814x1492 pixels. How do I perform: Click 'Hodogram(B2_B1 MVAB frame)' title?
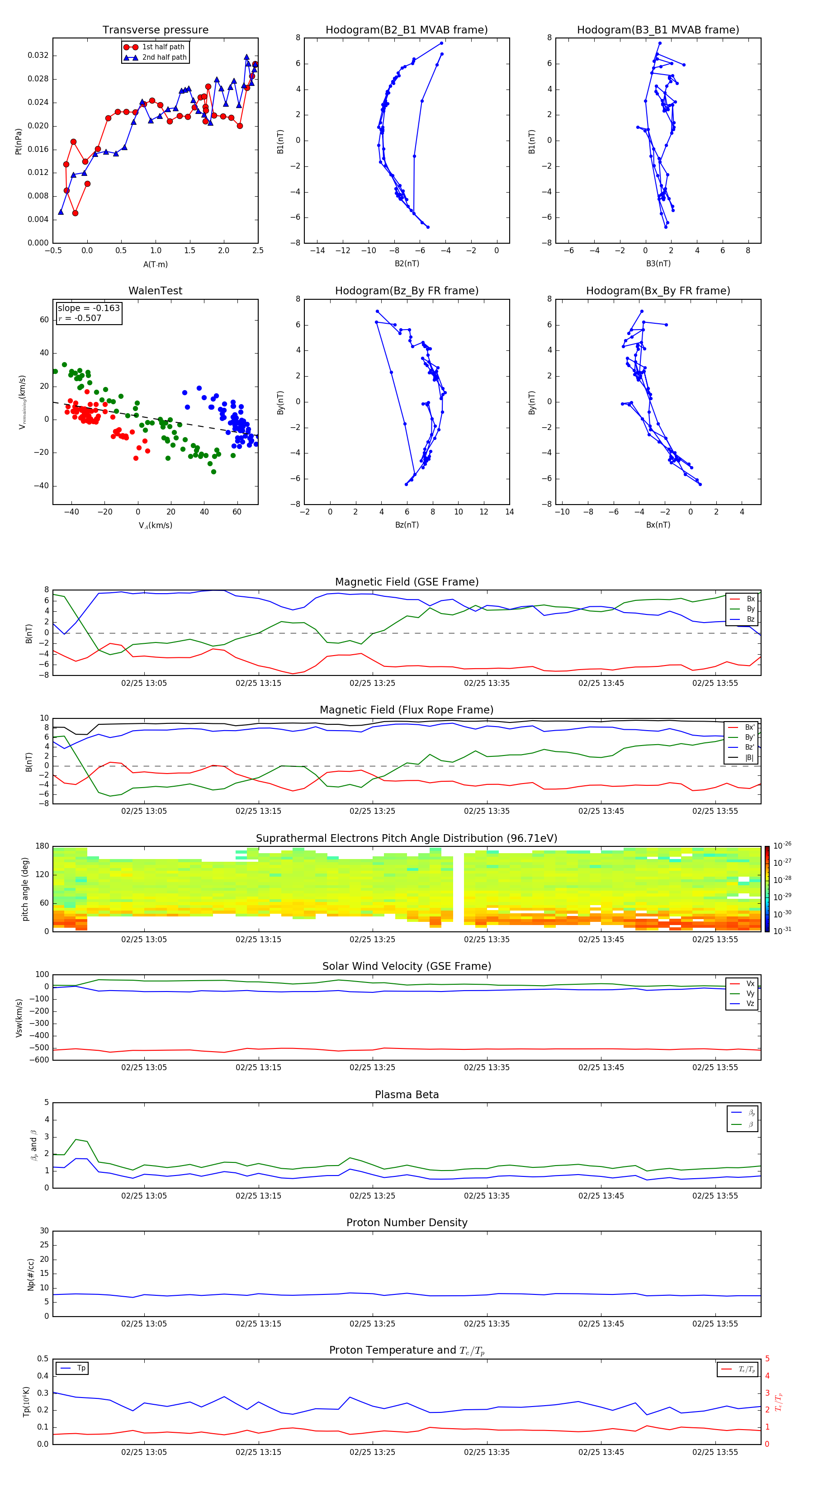pos(407,30)
